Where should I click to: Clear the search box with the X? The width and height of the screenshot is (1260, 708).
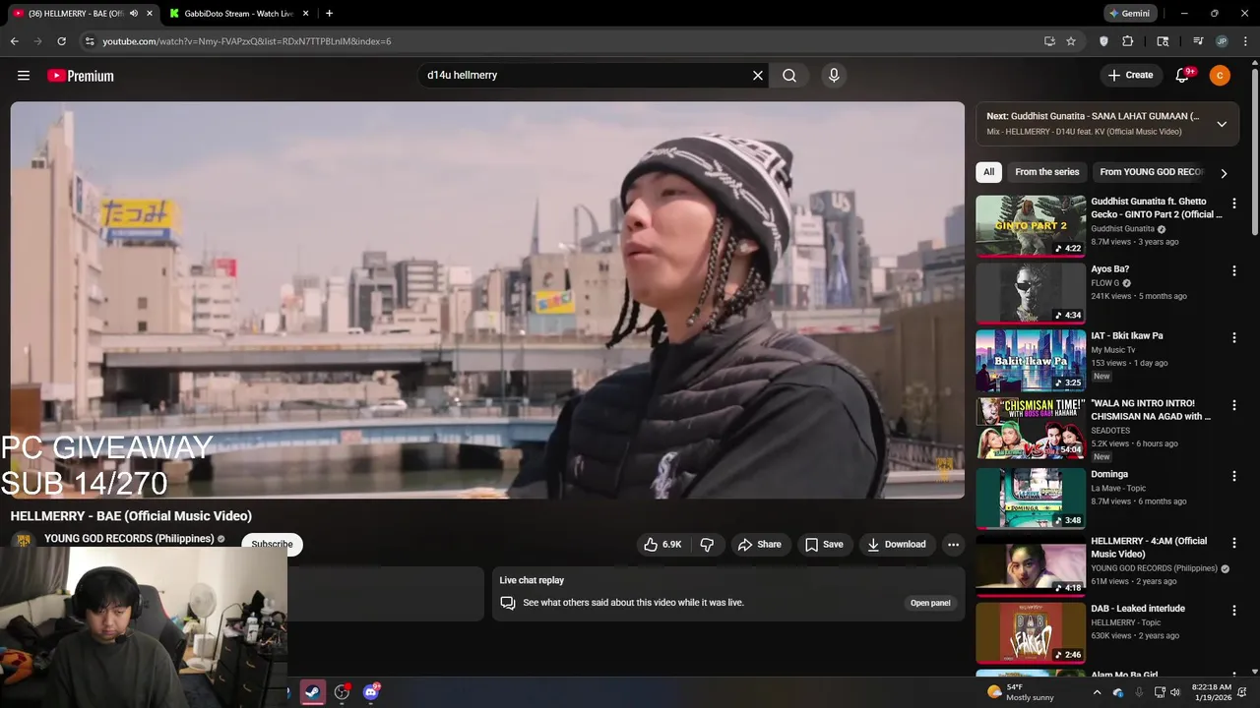(758, 76)
